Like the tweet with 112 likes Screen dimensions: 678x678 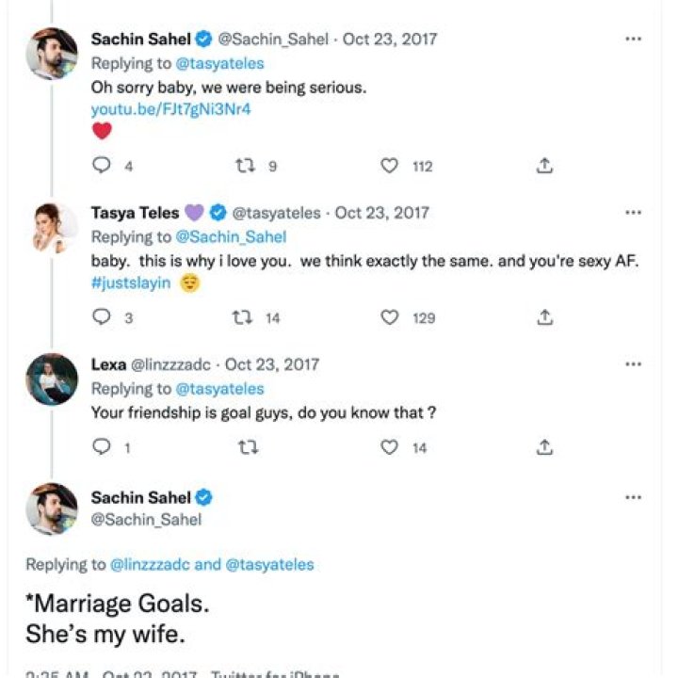[390, 166]
